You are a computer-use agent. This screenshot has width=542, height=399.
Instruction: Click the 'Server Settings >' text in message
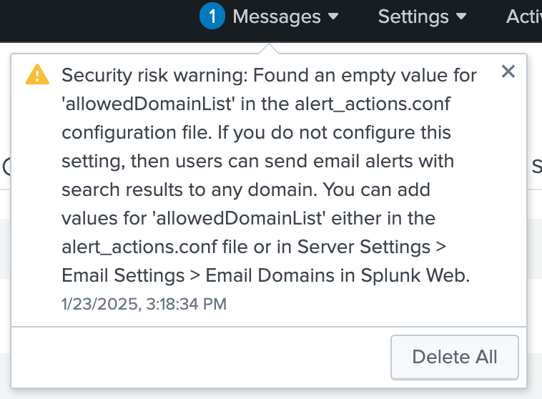[372, 247]
